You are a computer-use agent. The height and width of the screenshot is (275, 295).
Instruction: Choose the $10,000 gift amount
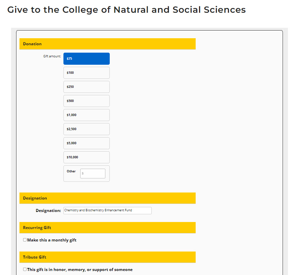(86, 157)
